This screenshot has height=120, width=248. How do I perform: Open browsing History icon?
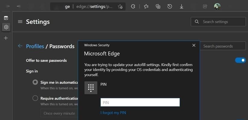click(170, 6)
